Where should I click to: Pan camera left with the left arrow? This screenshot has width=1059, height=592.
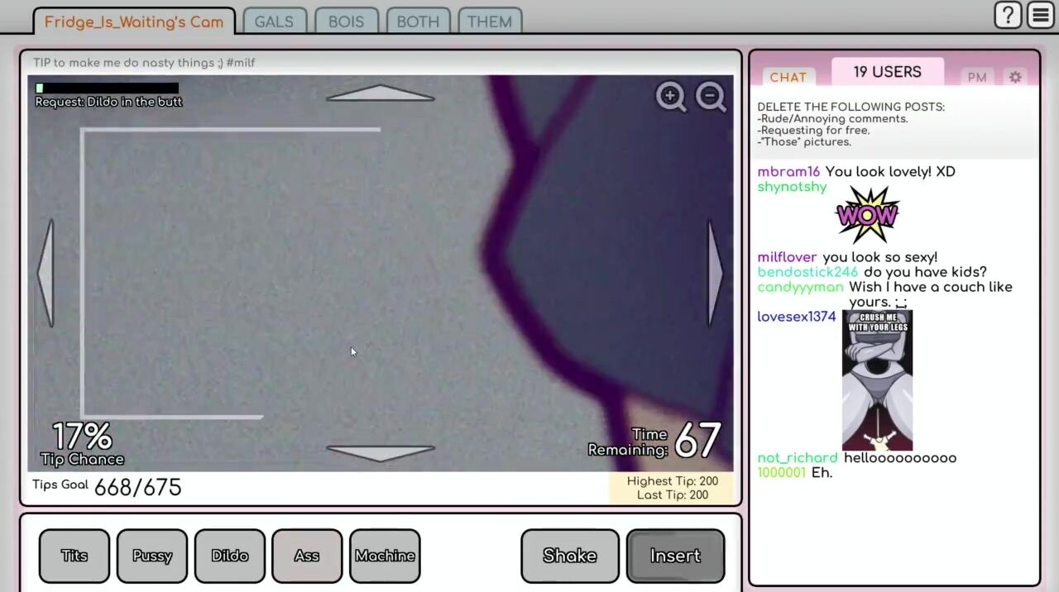(46, 273)
